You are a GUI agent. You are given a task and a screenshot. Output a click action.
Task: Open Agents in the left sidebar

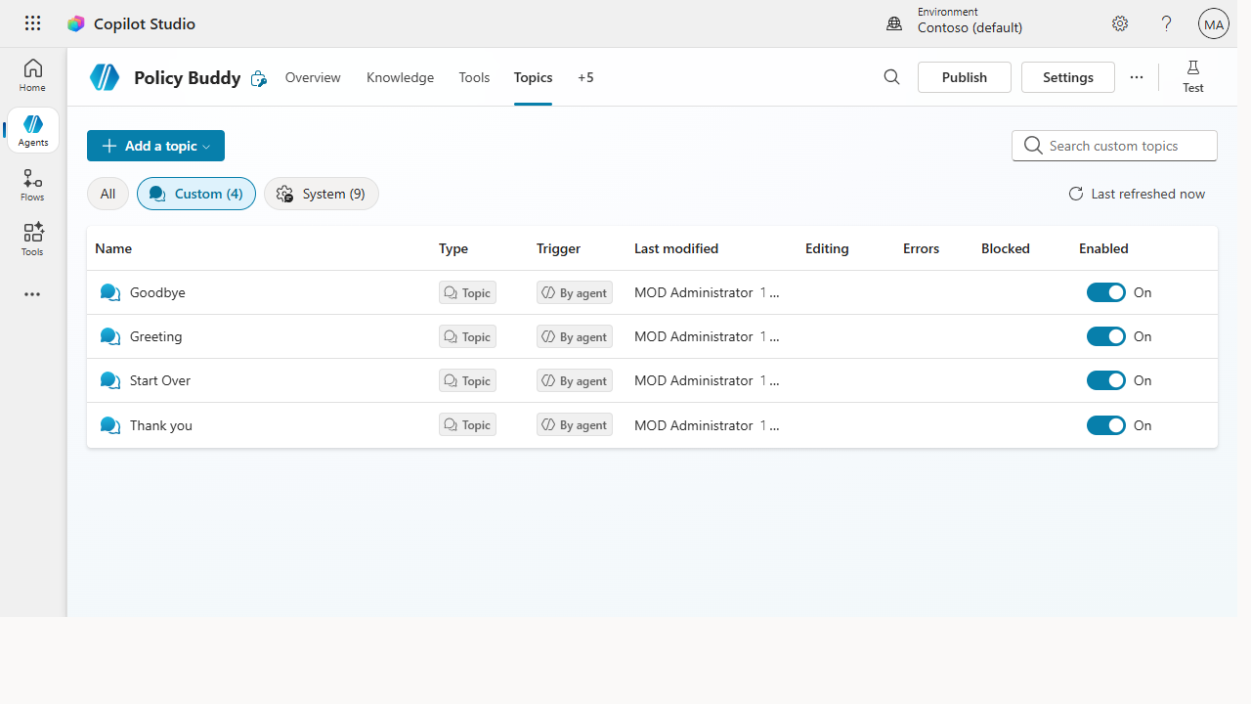[x=32, y=130]
